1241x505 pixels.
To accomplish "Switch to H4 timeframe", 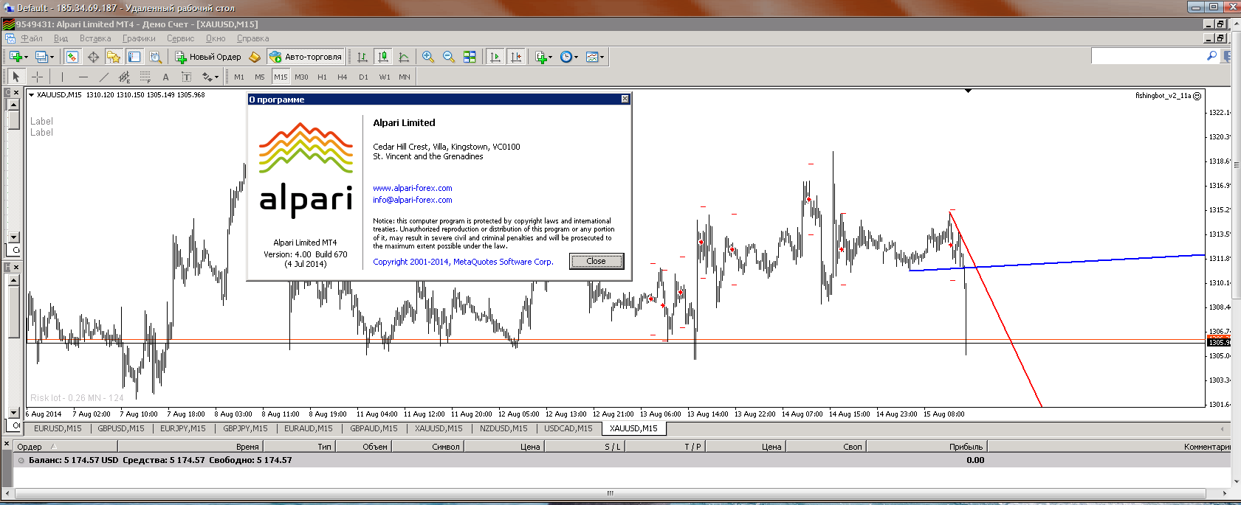I will (343, 77).
